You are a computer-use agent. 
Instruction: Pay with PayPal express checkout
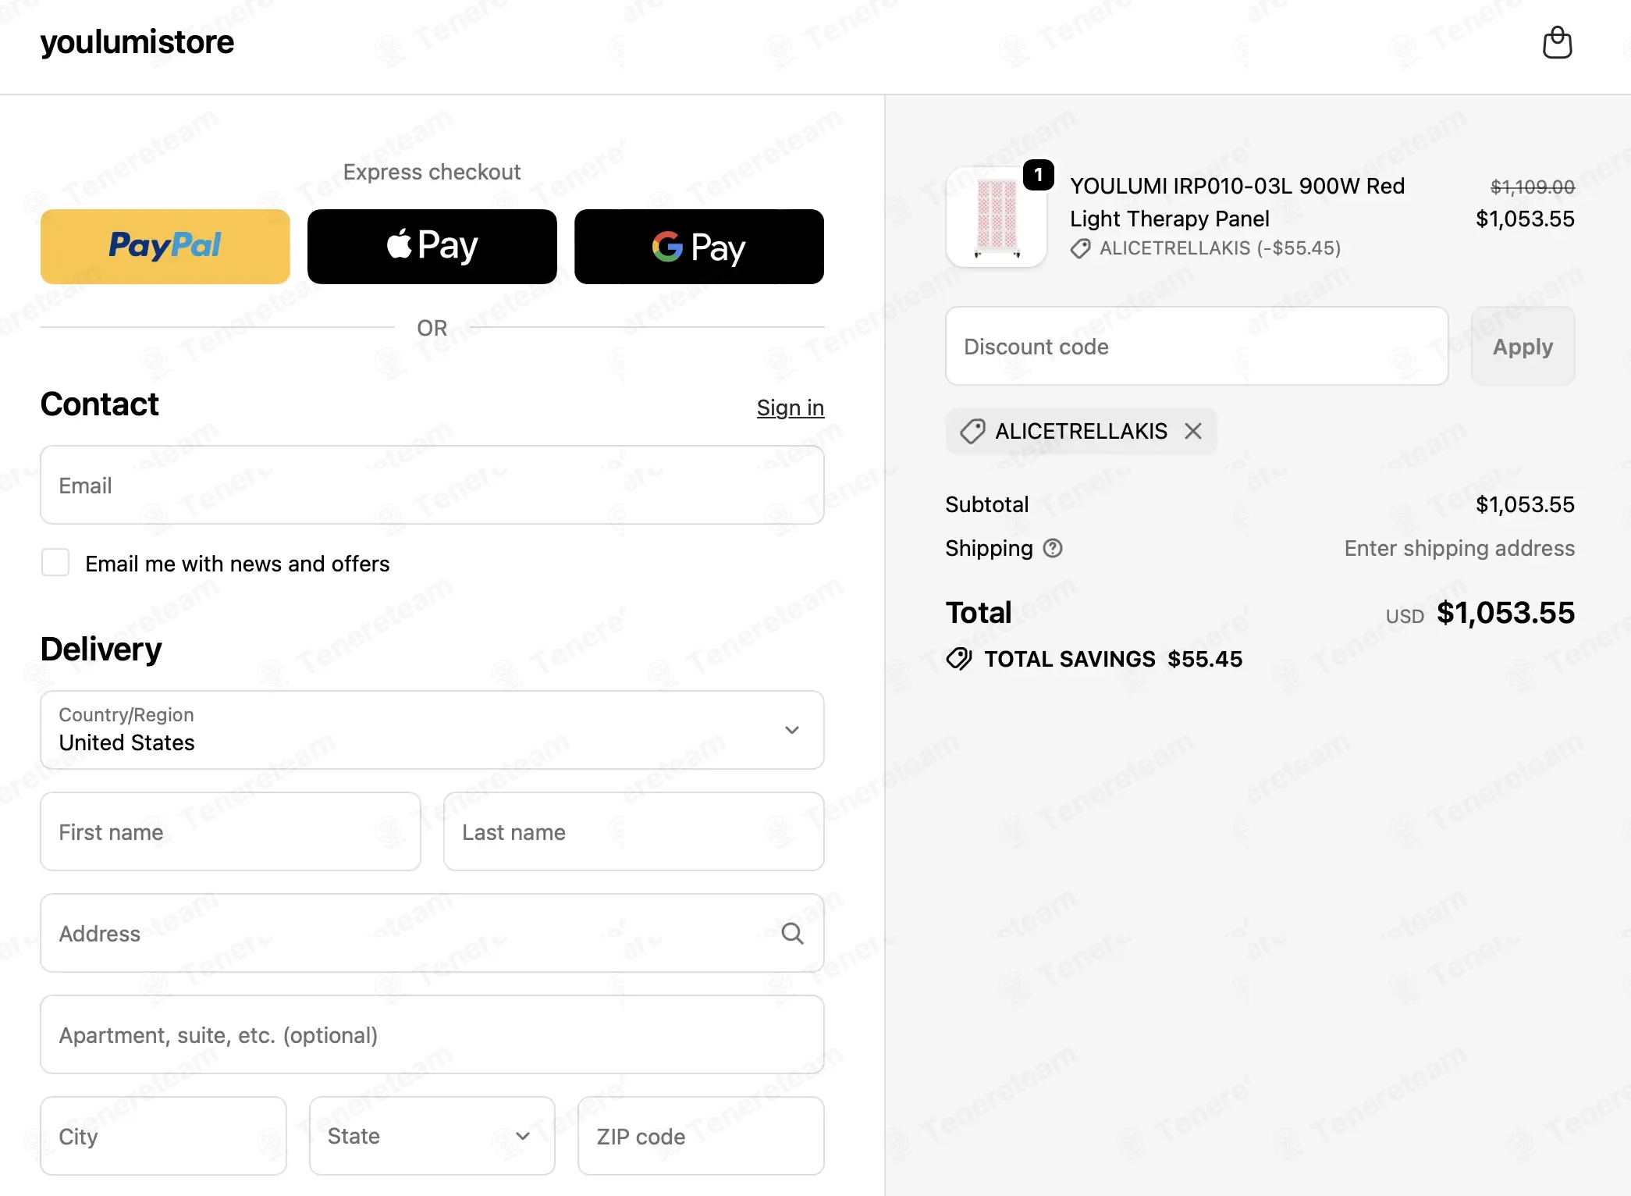pos(165,247)
